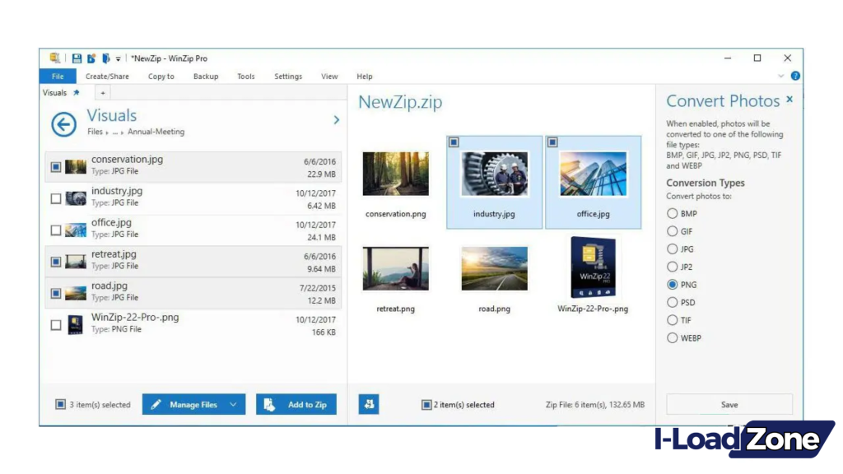
Task: Uncheck the selection box on industry.jpg thumbnail
Action: (454, 142)
